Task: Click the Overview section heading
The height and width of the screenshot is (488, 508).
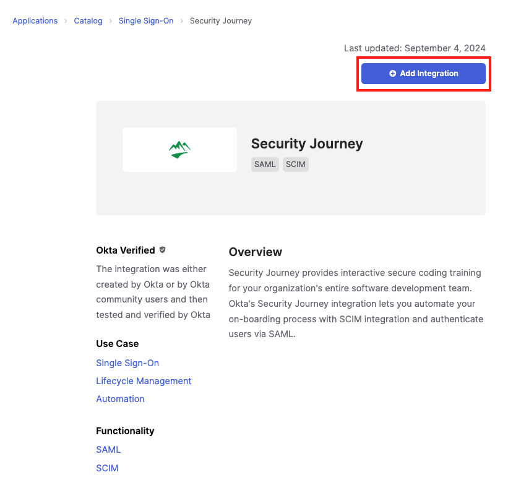Action: coord(255,252)
